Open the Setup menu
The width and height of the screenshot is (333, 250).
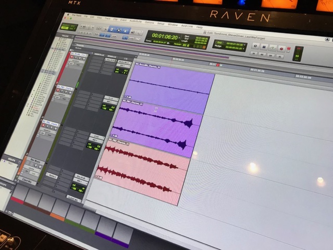coord(161,24)
